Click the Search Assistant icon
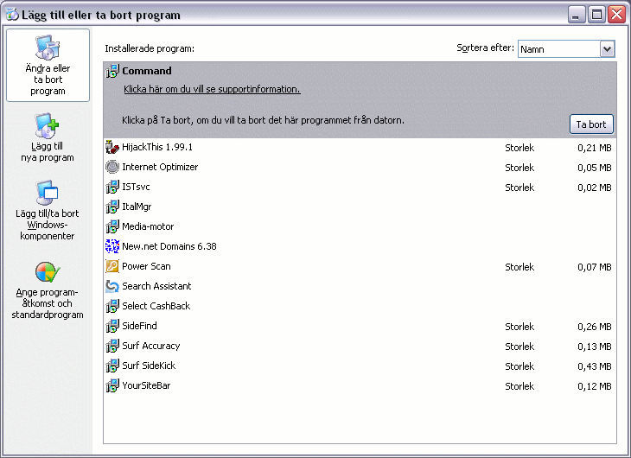The image size is (631, 458). [x=112, y=286]
